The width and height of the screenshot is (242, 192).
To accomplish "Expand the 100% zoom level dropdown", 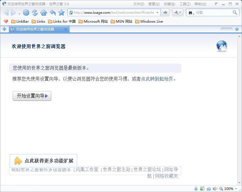I will click(x=236, y=189).
